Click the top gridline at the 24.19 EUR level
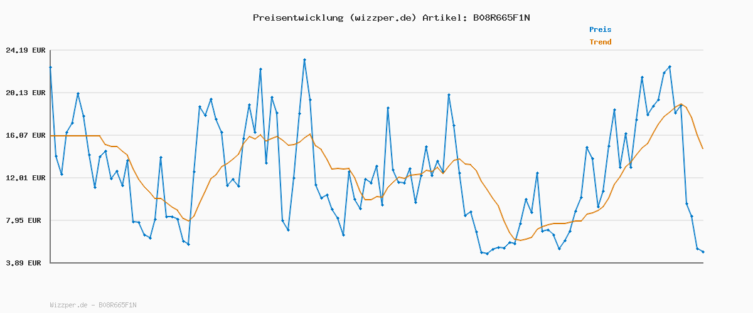Viewport: 753px width, 313px height. pos(376,50)
